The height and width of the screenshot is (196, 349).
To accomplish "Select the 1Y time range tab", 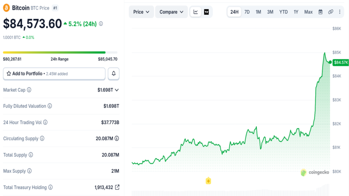I will click(296, 12).
